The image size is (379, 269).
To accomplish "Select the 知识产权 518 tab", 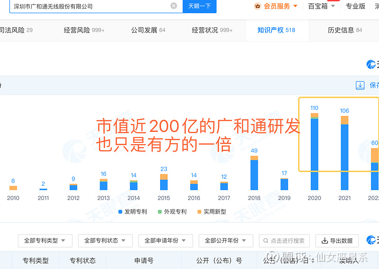I will point(276,30).
